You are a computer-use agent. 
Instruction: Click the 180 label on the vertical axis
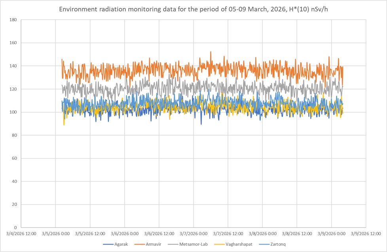pyautogui.click(x=13, y=20)
